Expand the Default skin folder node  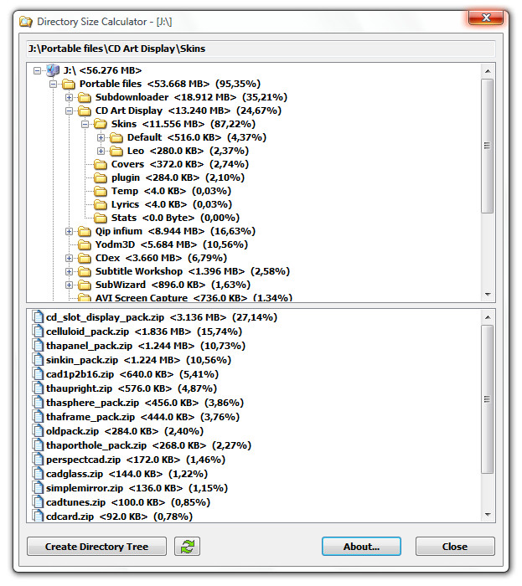(101, 137)
